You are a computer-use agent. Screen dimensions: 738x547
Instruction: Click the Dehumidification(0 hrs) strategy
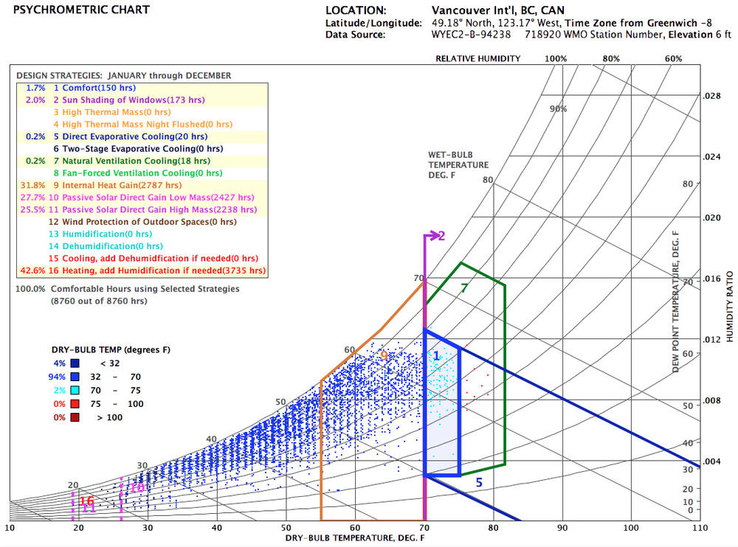coord(108,246)
